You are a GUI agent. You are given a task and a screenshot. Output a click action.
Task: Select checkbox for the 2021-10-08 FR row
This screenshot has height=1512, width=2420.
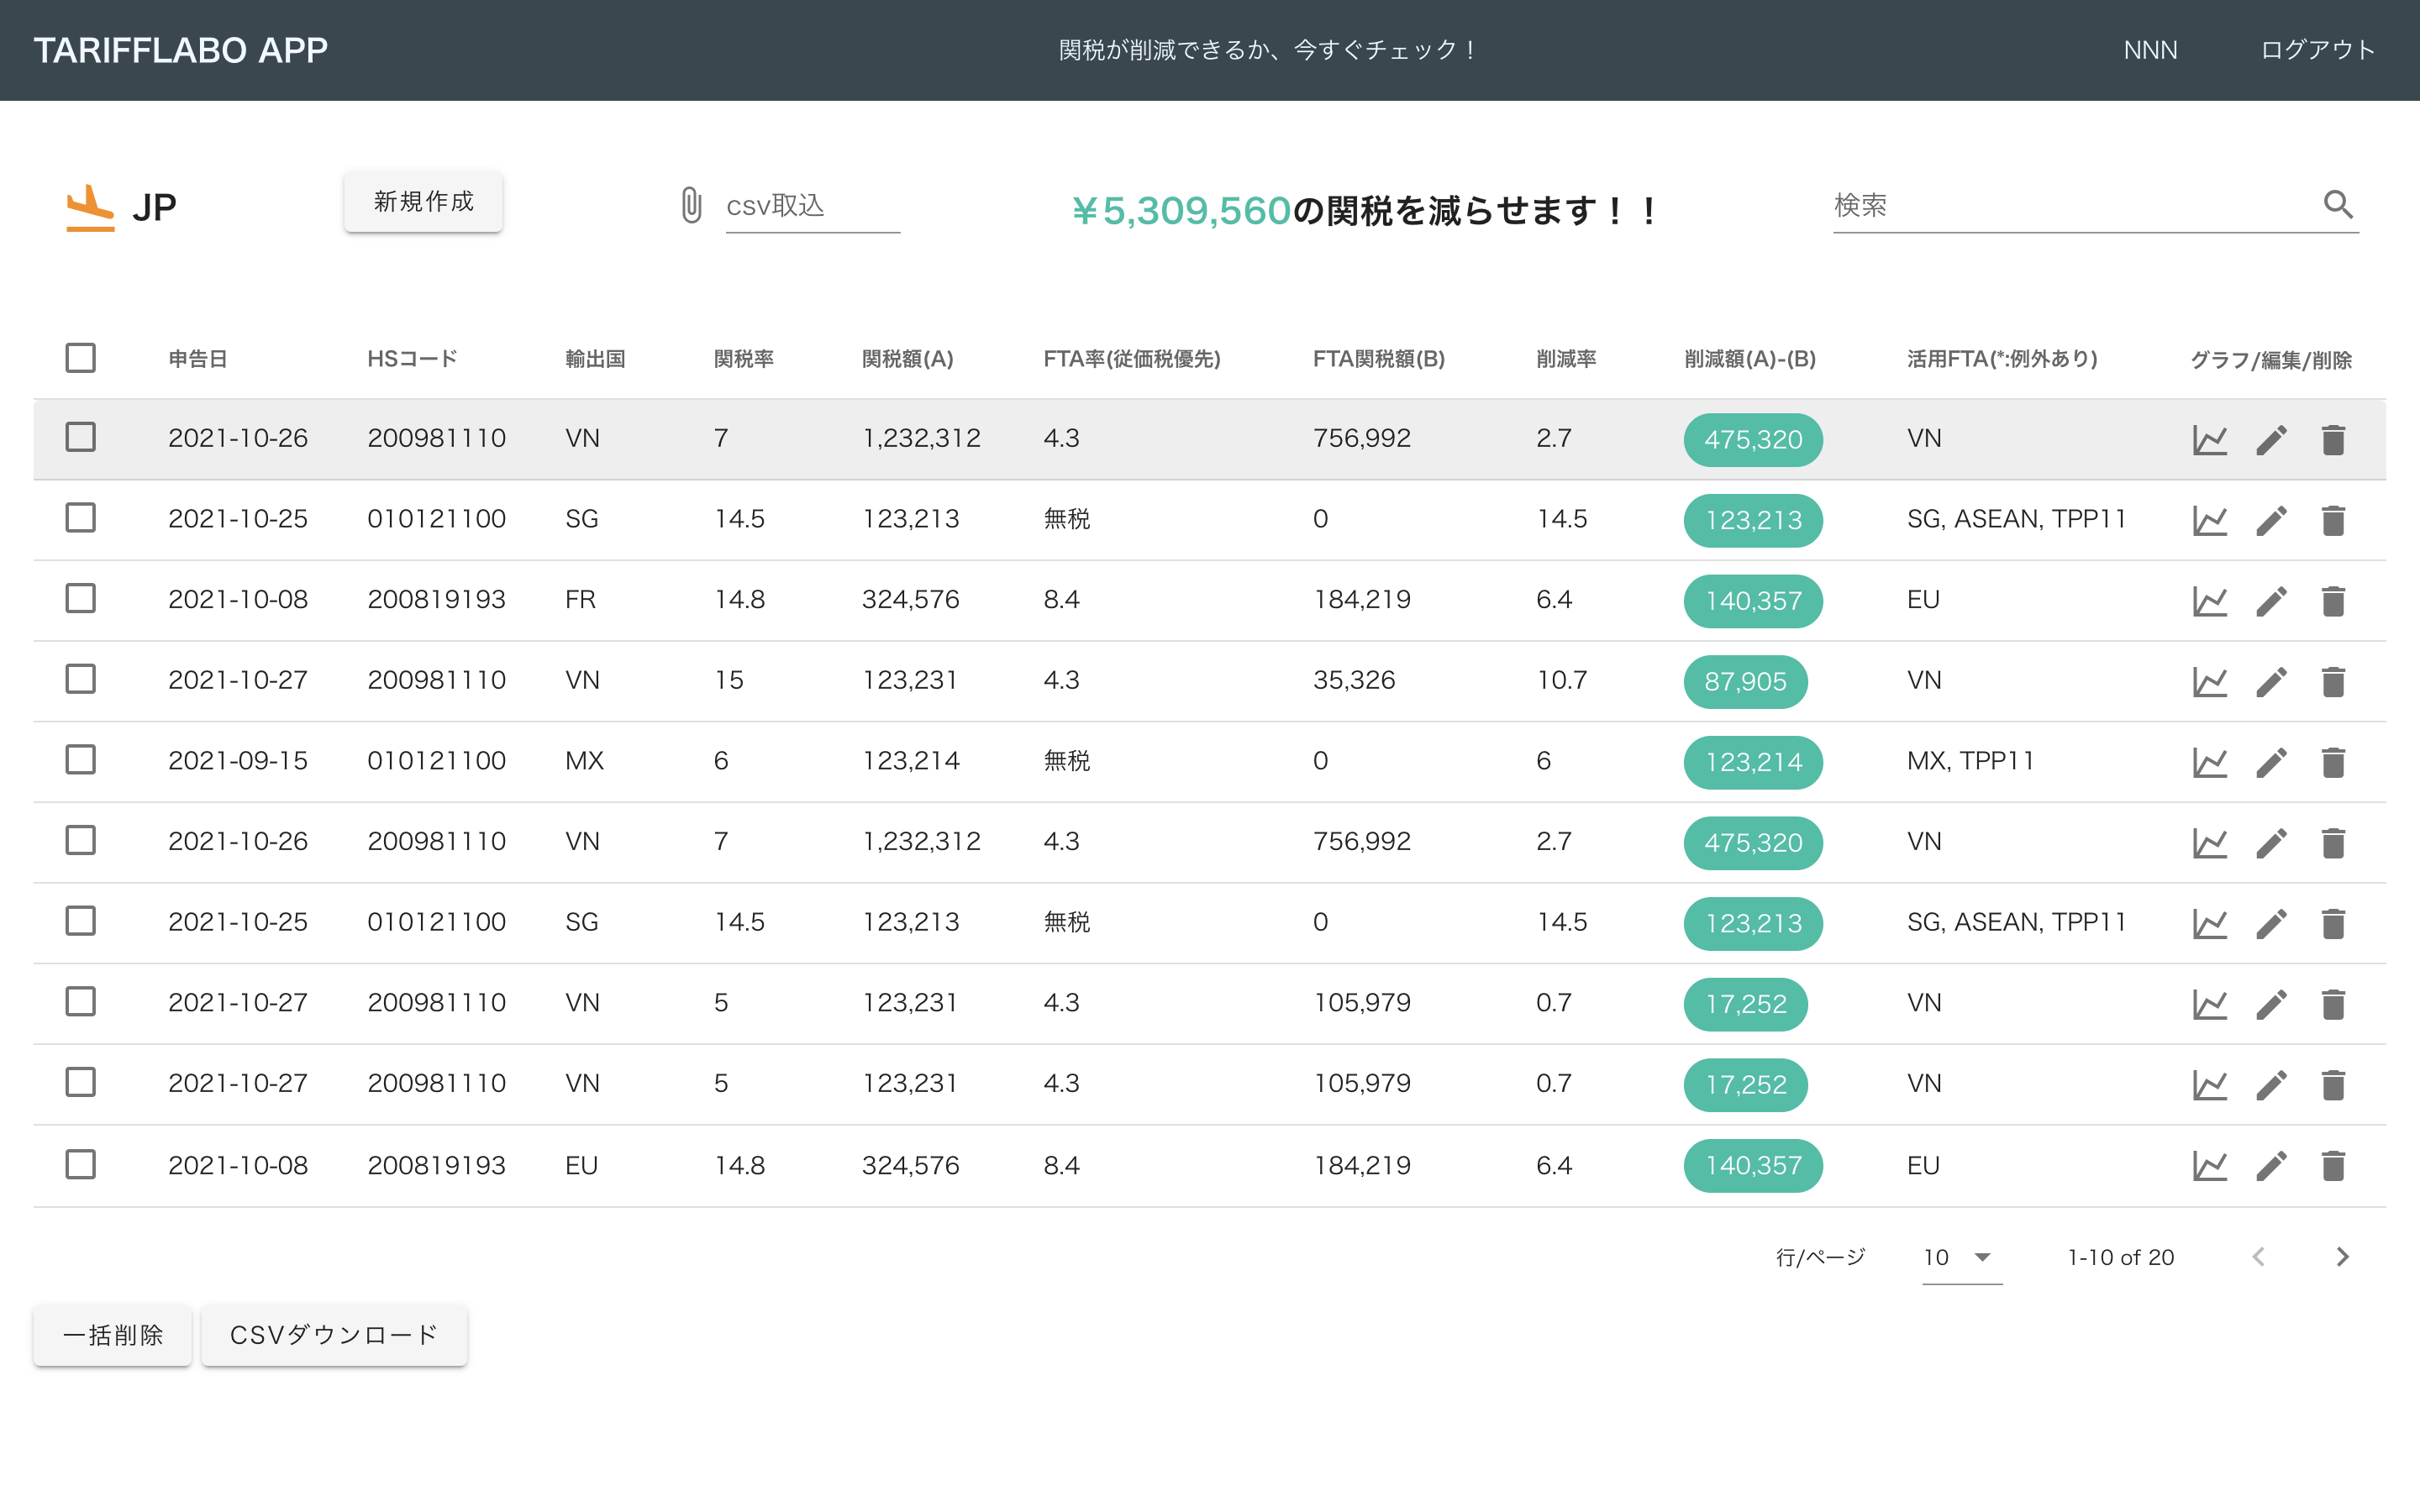tap(81, 599)
